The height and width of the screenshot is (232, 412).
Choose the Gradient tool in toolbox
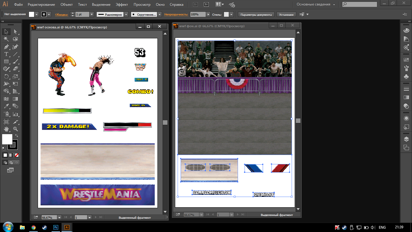(15, 99)
